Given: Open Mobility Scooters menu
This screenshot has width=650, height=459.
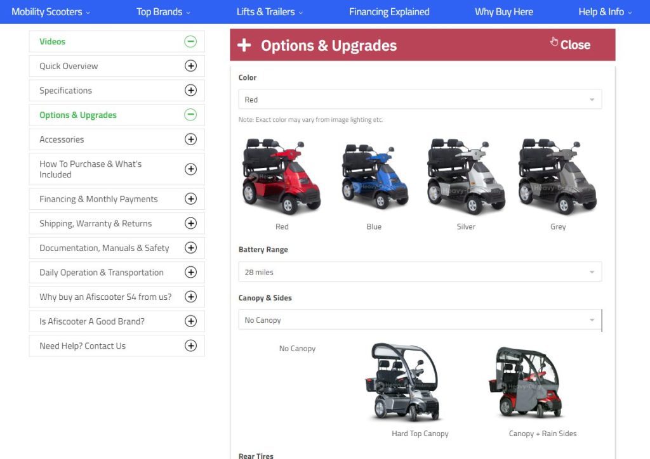Looking at the screenshot, I should [x=51, y=11].
